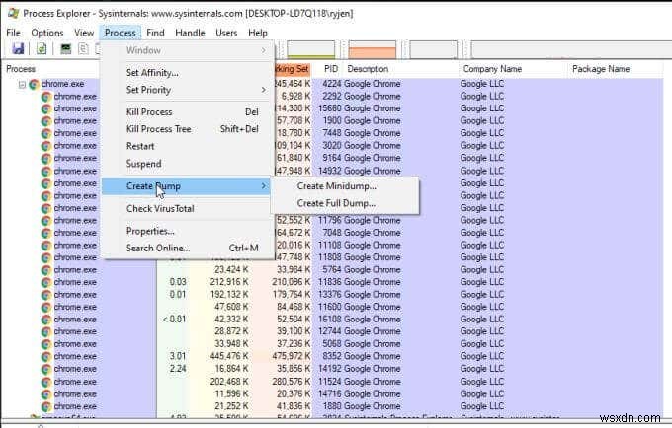Click the Chrome icon of PID 8352 row
Image resolution: width=672 pixels, height=428 pixels.
pos(46,357)
